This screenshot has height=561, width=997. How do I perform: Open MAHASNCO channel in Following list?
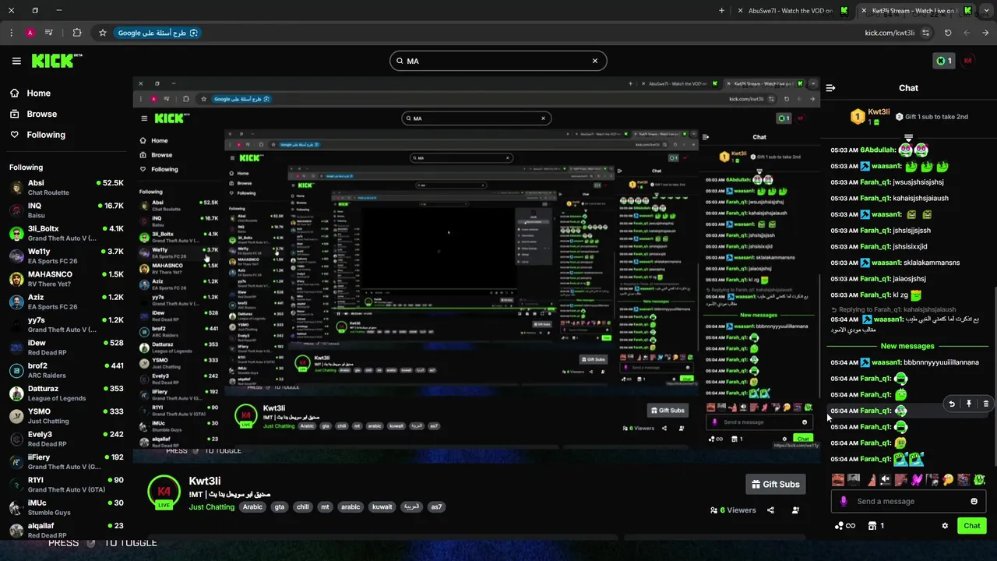[66, 279]
